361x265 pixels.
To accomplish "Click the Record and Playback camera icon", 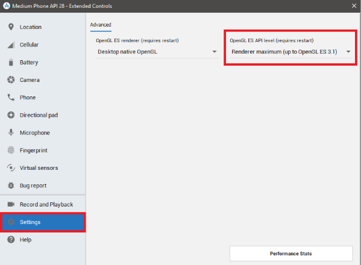I will pyautogui.click(x=11, y=204).
